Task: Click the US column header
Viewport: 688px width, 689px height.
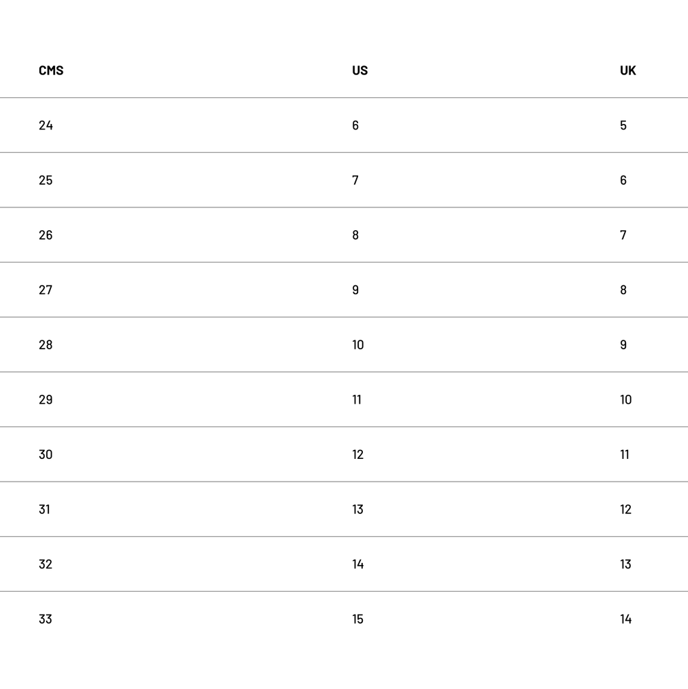Action: (x=359, y=70)
